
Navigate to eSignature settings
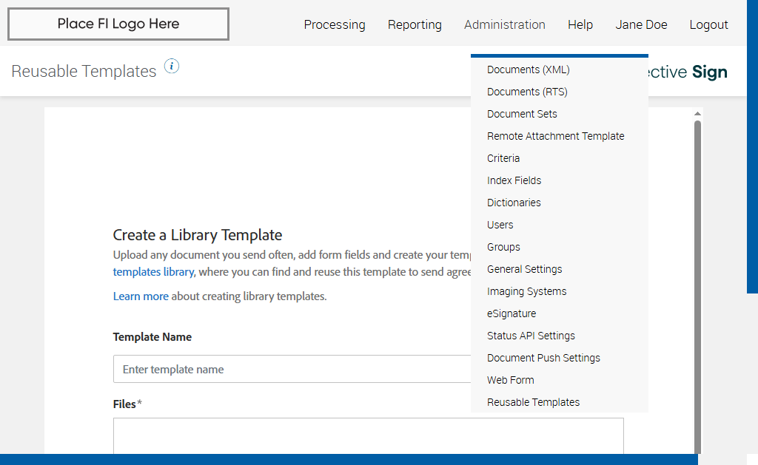click(x=512, y=313)
